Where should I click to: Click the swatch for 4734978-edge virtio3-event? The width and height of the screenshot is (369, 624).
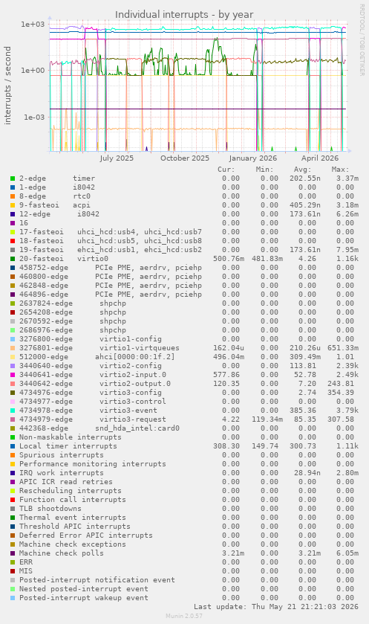tap(13, 411)
